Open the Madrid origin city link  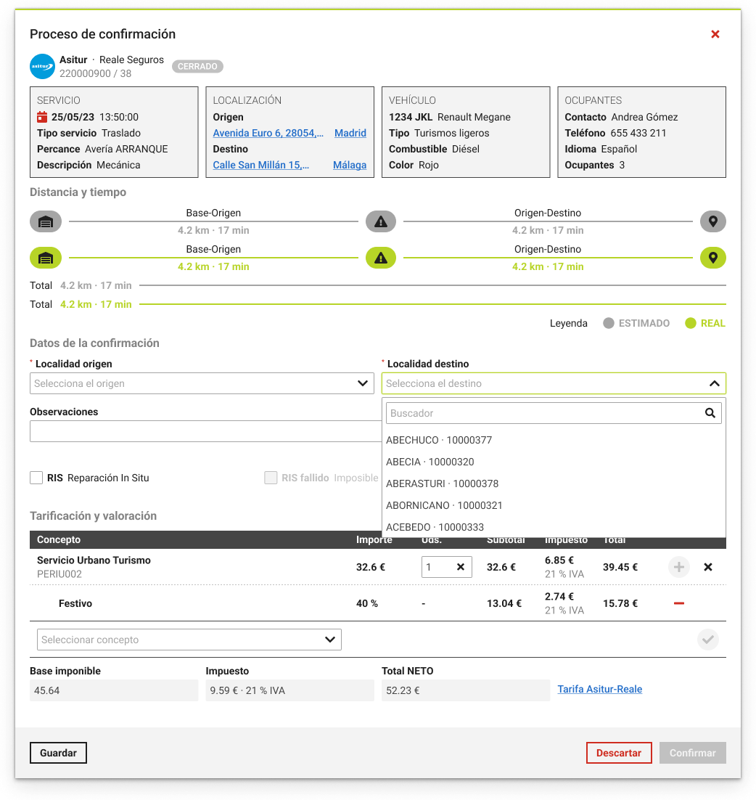pos(350,133)
